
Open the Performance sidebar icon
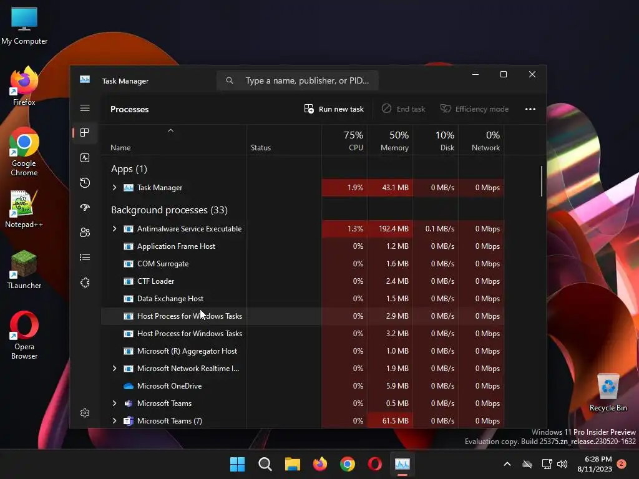pyautogui.click(x=85, y=158)
